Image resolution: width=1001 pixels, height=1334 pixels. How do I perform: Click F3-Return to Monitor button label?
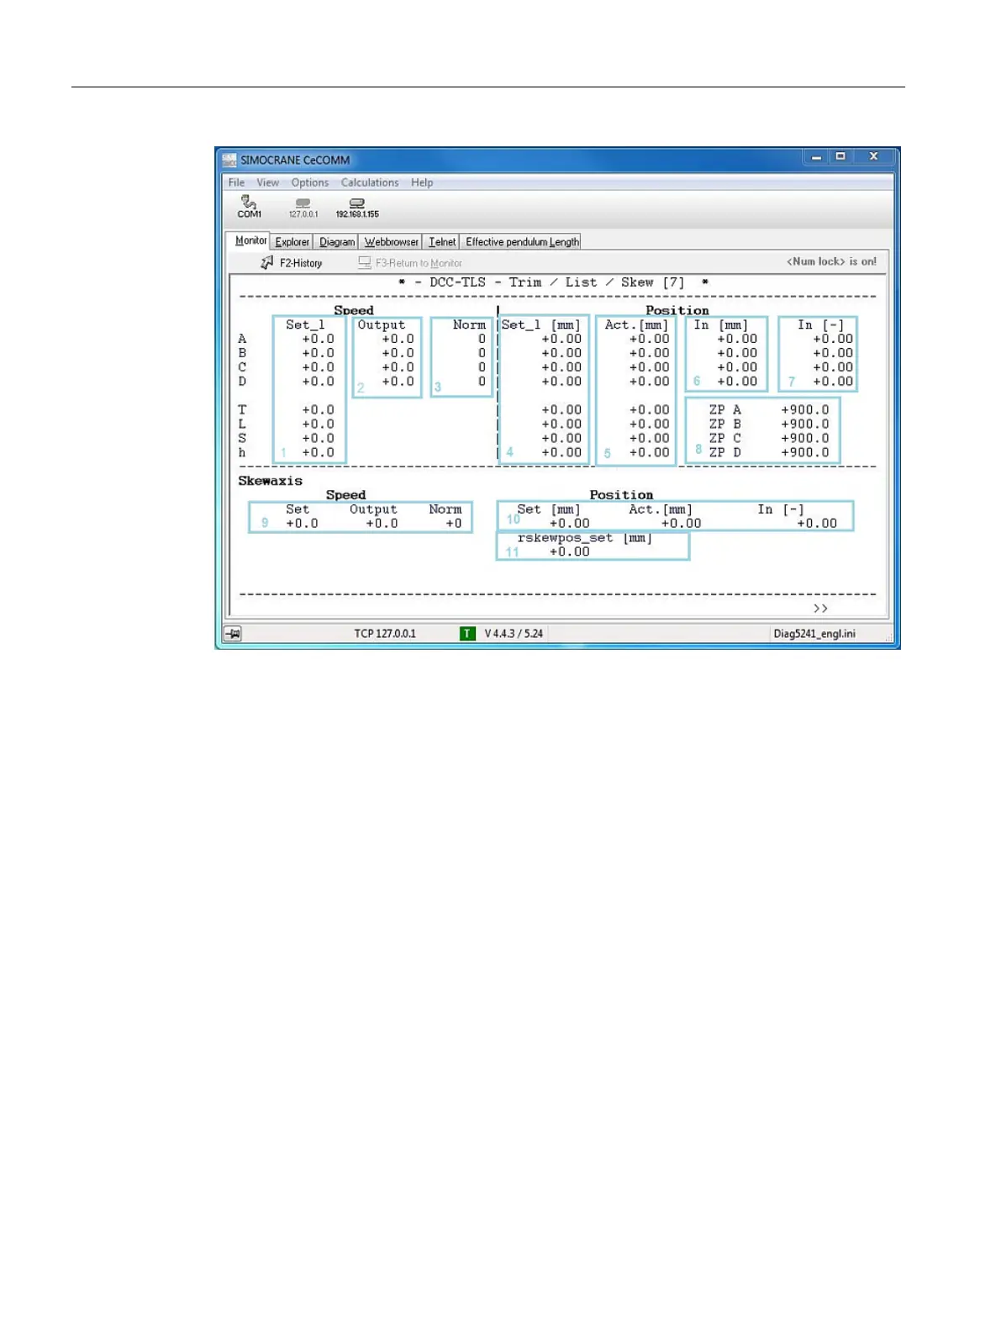click(419, 263)
